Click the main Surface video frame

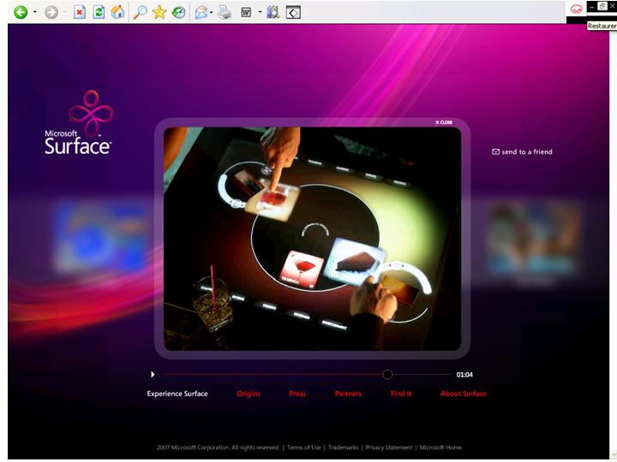click(x=312, y=239)
